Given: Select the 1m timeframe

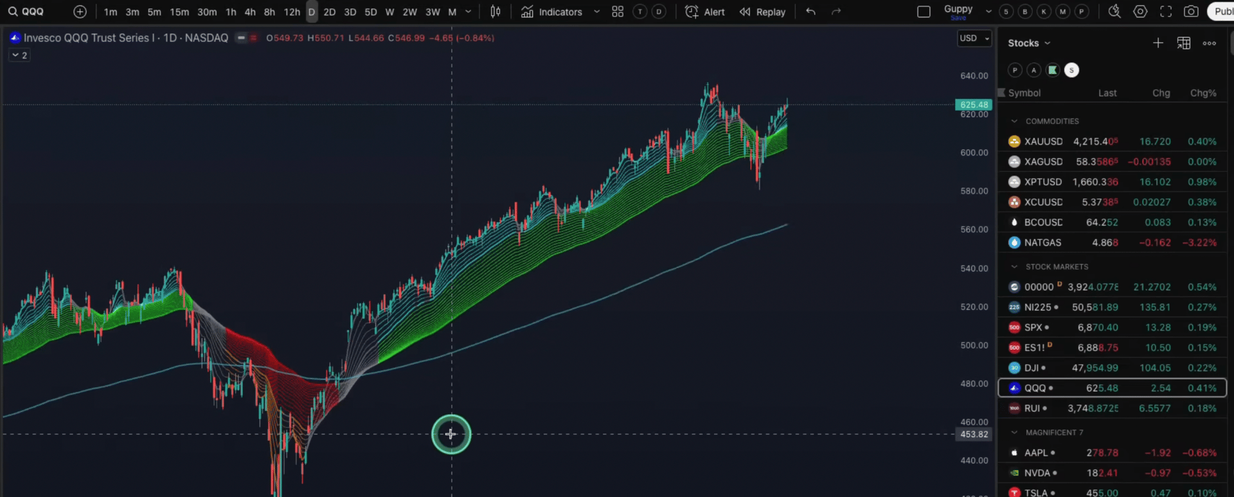Looking at the screenshot, I should [x=111, y=12].
